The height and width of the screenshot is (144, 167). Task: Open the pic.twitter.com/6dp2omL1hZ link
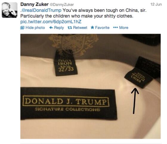(x=51, y=22)
